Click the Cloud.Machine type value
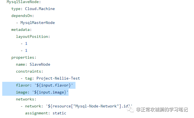The image size is (194, 118). tap(40, 9)
